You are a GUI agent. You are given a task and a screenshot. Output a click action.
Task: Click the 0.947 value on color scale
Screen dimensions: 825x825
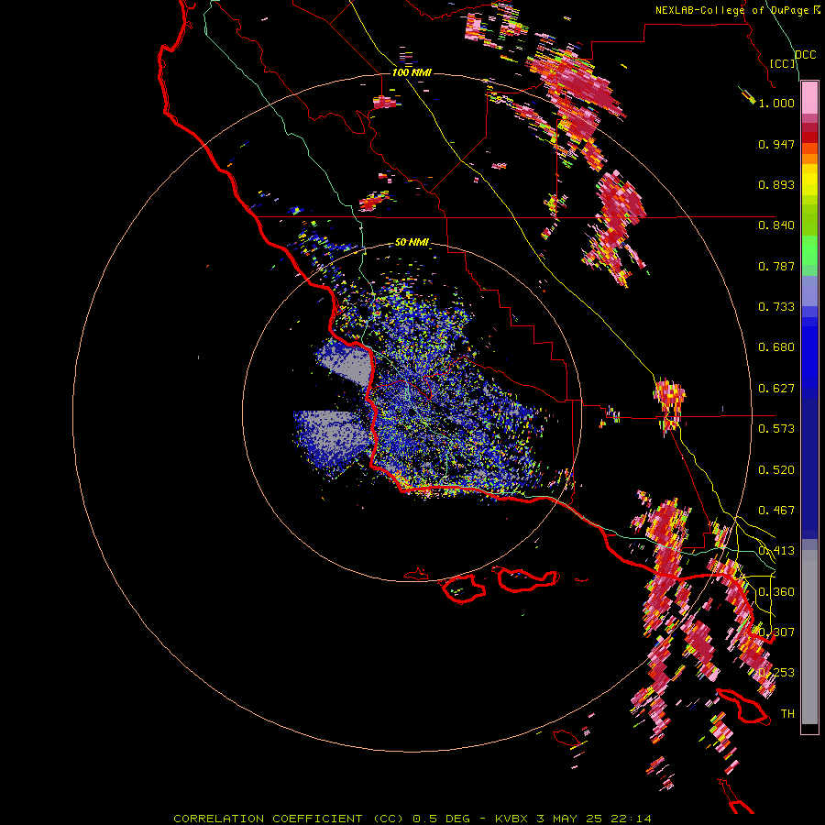tap(776, 144)
